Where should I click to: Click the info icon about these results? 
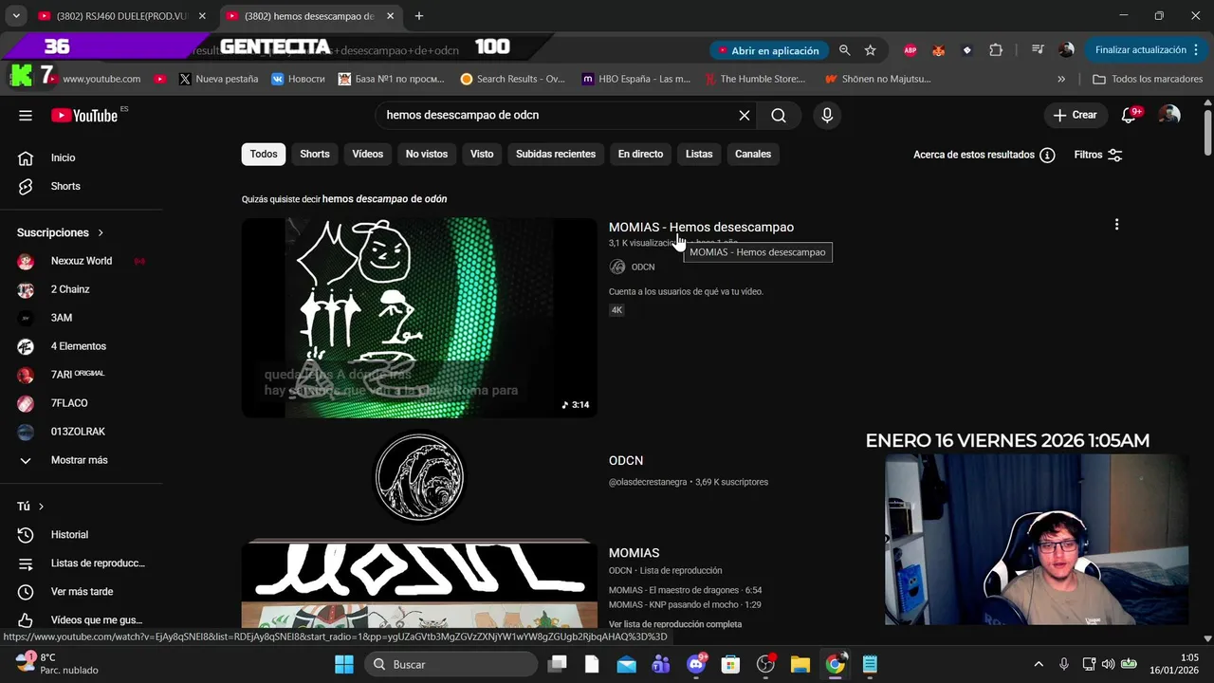point(1047,155)
